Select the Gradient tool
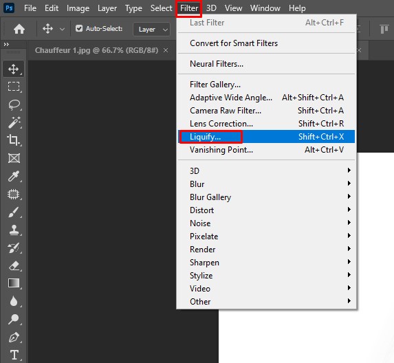394x363 pixels. click(x=14, y=283)
